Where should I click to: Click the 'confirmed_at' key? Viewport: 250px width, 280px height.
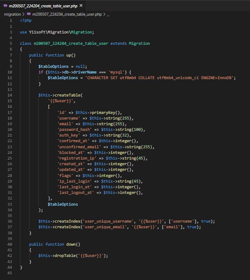[73, 141]
